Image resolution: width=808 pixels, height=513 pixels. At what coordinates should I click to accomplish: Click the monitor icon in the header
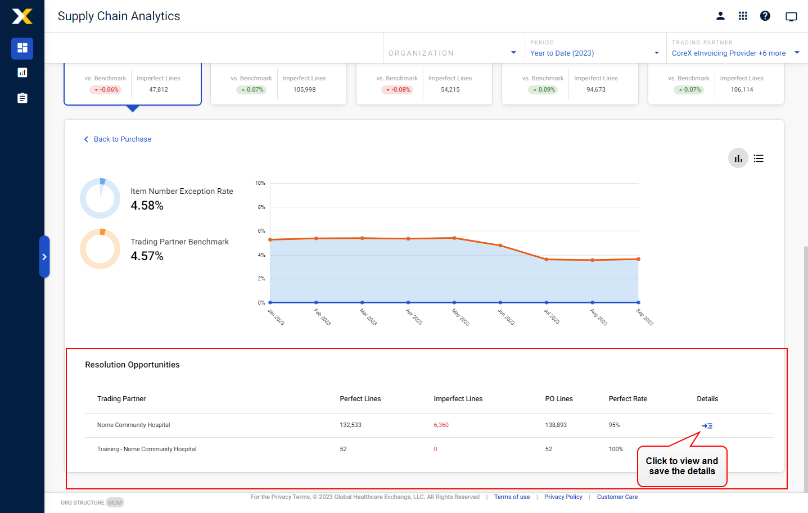click(791, 16)
